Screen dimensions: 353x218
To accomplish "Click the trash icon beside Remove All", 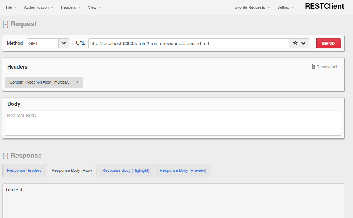I will coord(313,66).
